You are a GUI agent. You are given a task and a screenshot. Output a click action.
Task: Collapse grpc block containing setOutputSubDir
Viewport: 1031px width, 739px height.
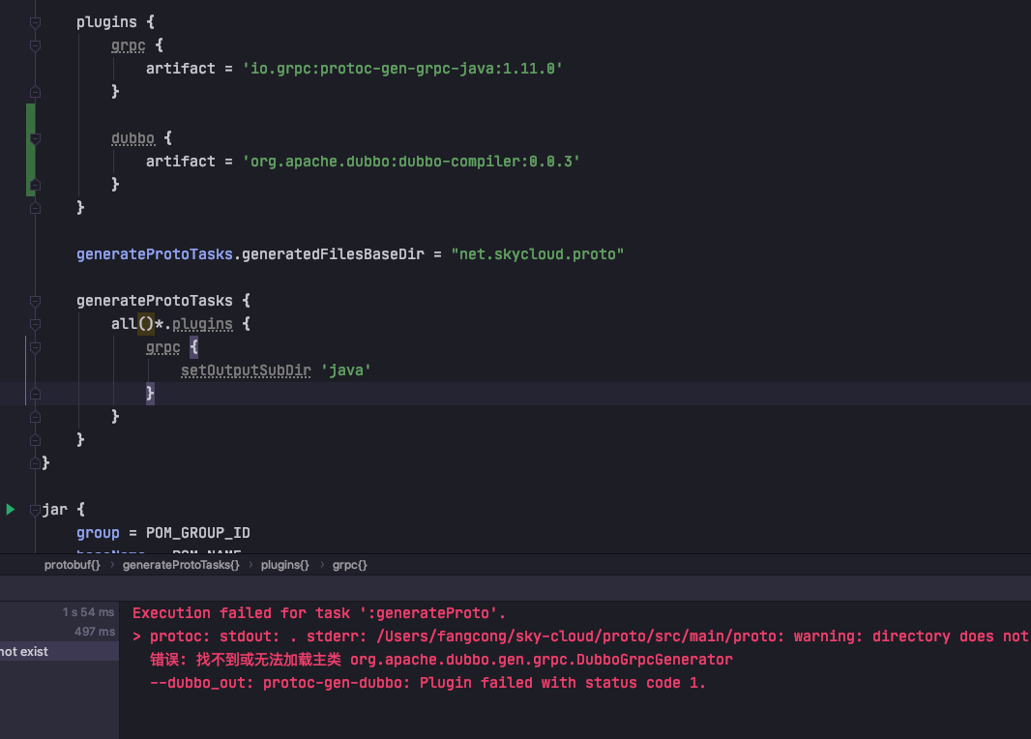36,347
